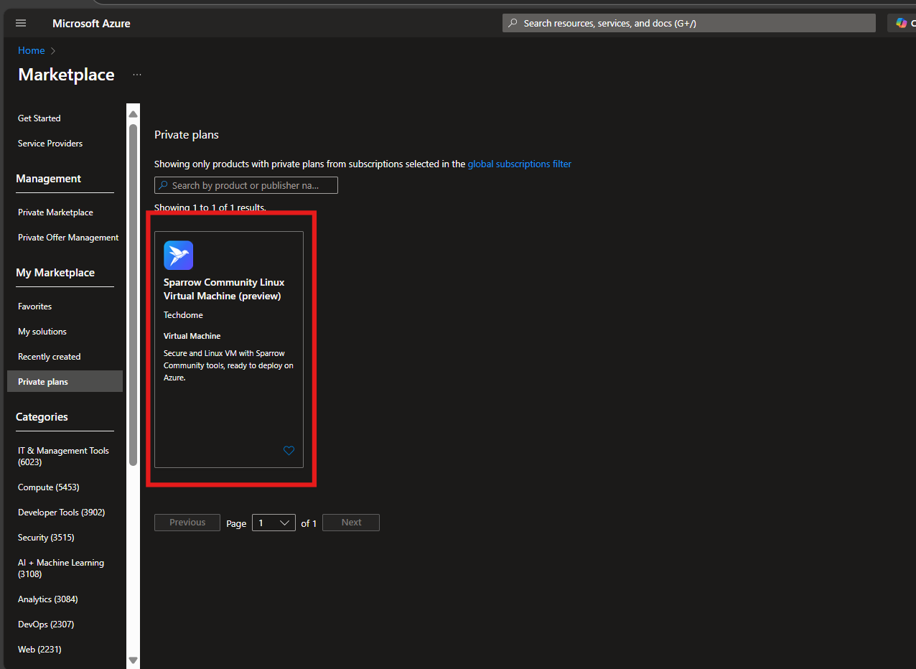Select Favorites under My Marketplace

pyautogui.click(x=35, y=307)
